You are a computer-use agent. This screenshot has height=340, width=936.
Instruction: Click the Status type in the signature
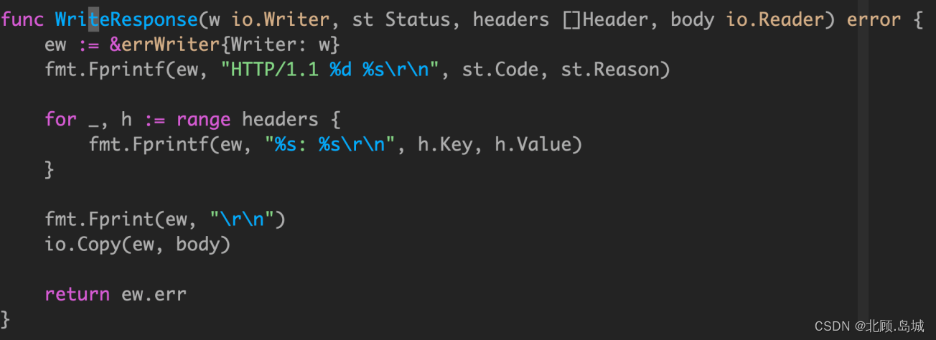(x=418, y=19)
